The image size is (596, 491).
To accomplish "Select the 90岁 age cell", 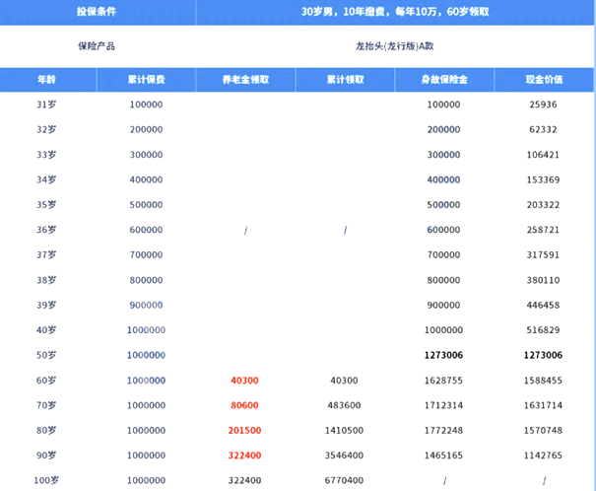I will click(x=46, y=456).
